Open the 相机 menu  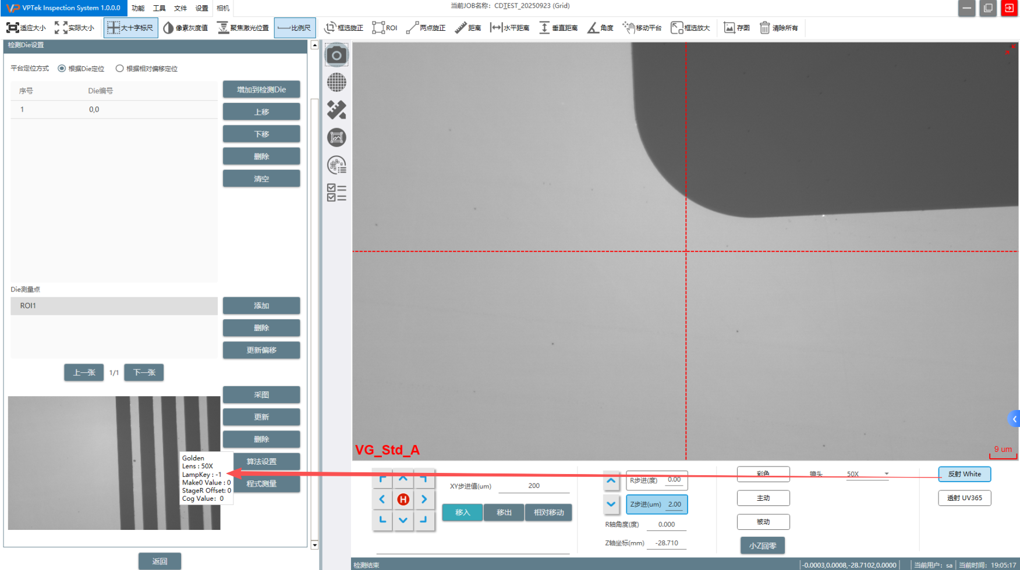[223, 8]
